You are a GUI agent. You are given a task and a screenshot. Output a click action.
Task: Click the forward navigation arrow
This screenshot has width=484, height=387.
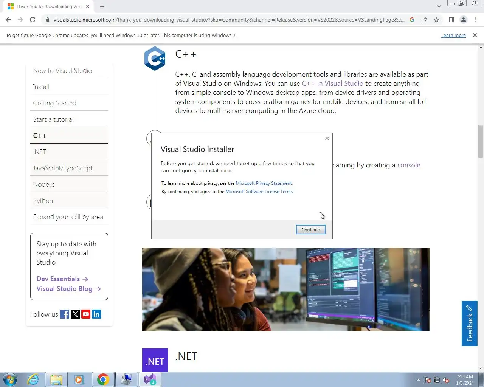[x=20, y=20]
